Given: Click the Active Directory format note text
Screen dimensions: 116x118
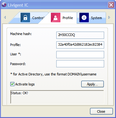Looking at the screenshot, I should click(53, 74).
